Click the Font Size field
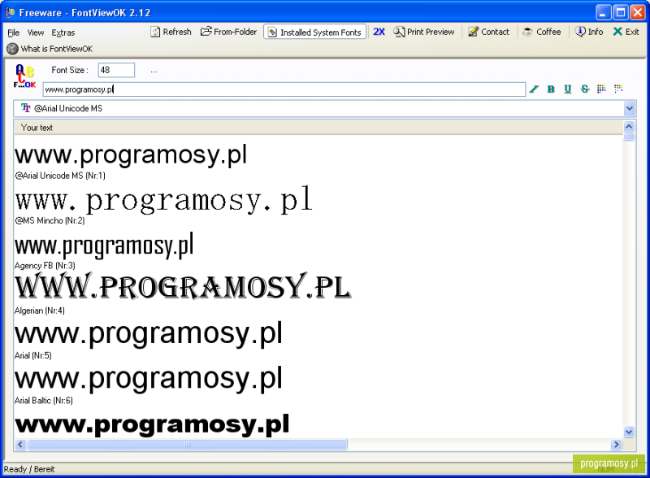The width and height of the screenshot is (650, 478). [116, 70]
